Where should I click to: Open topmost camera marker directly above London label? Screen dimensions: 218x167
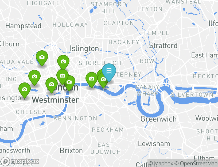63,77
